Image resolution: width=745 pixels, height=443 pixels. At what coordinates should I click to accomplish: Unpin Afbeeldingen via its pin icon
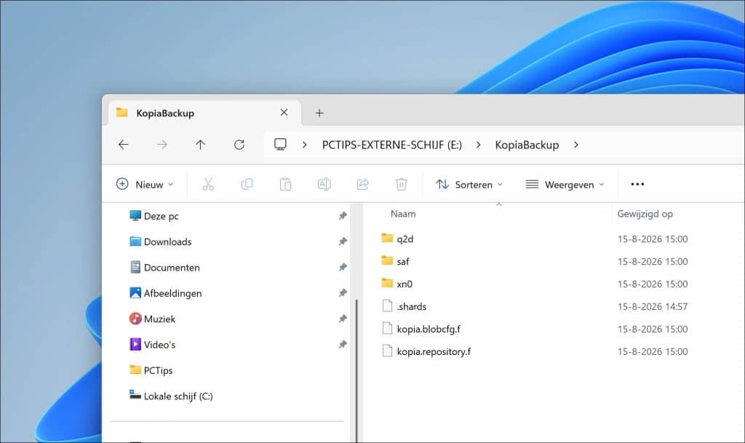343,293
